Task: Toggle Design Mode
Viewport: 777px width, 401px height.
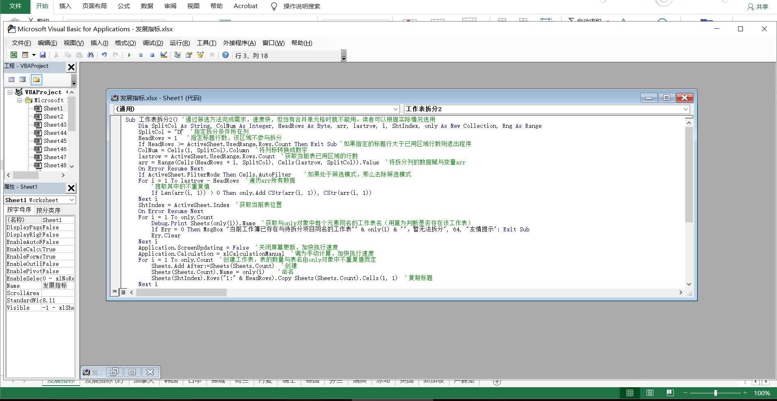Action: click(164, 55)
